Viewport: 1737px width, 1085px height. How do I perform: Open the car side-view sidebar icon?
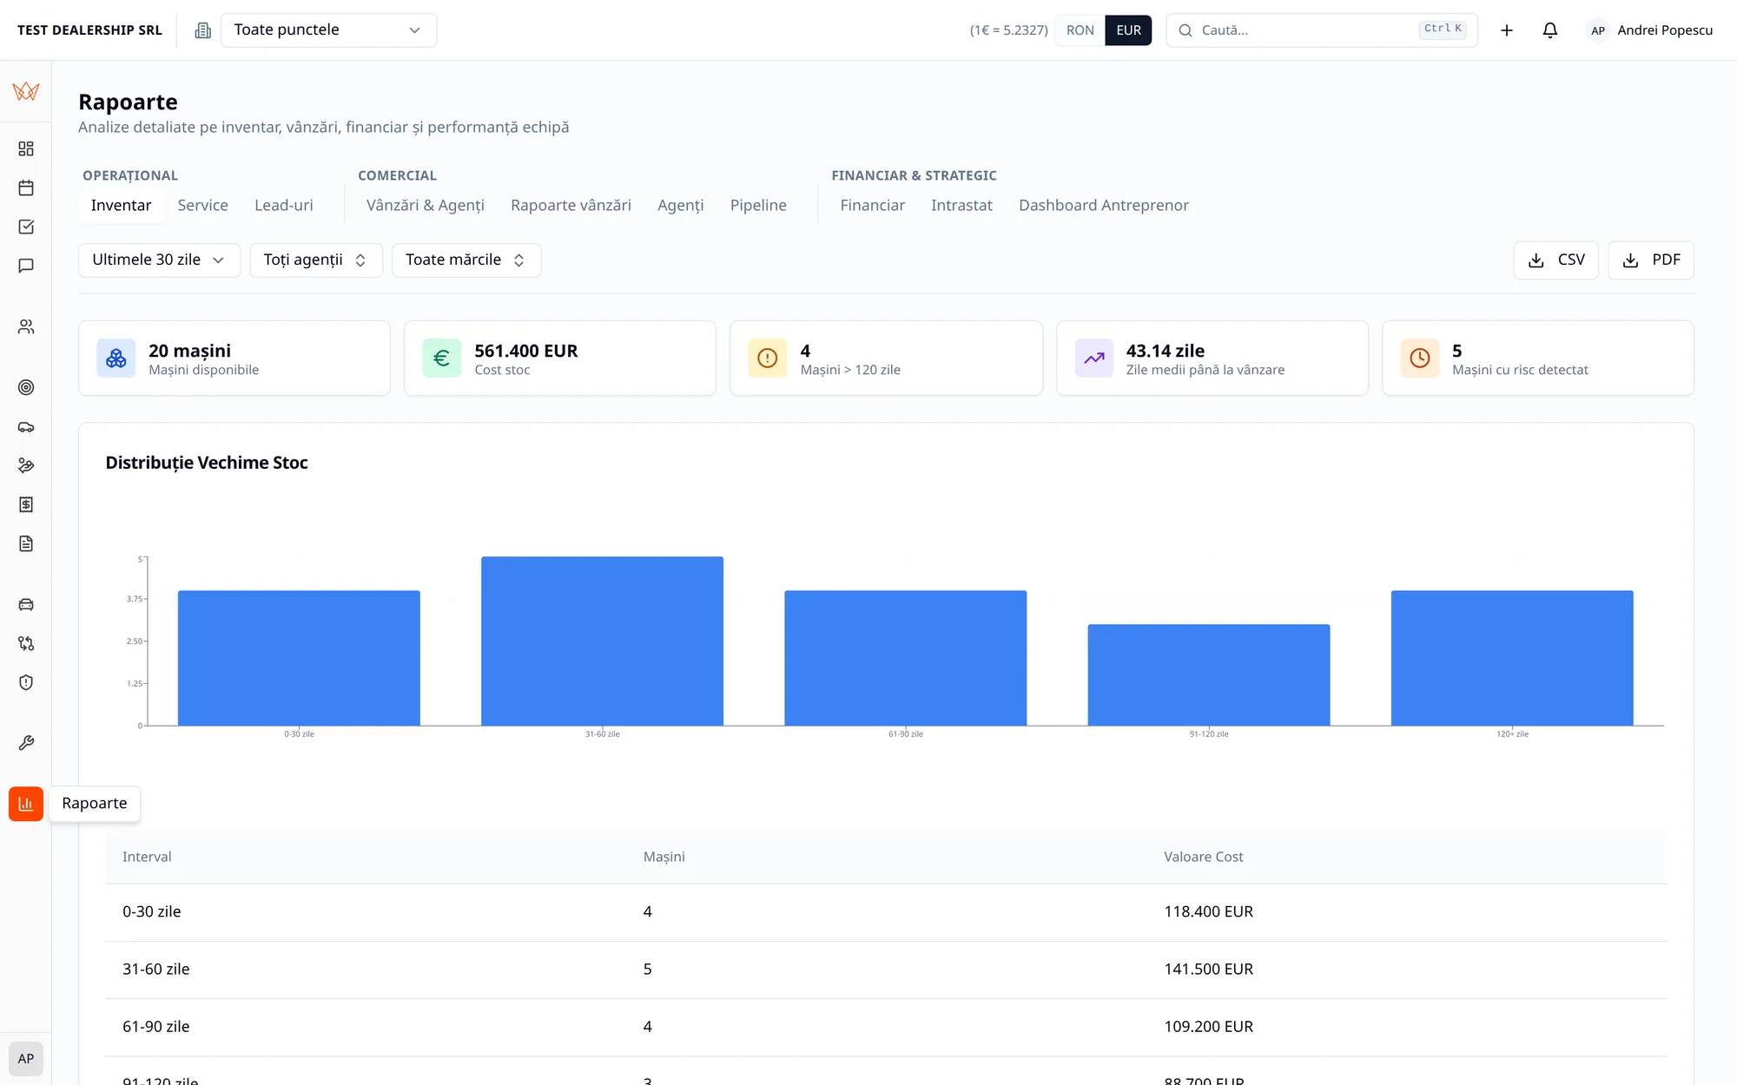click(26, 426)
